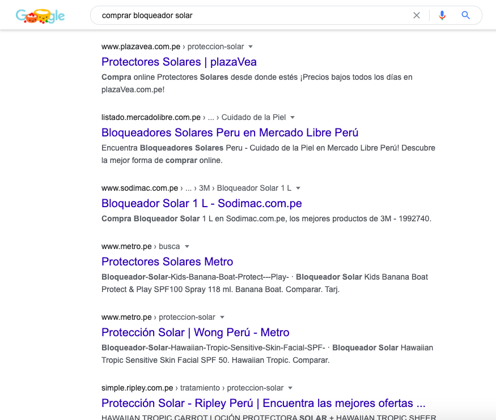
Task: Click the 'www.metro.pe › proteccion-solar' URL text
Action: [159, 318]
